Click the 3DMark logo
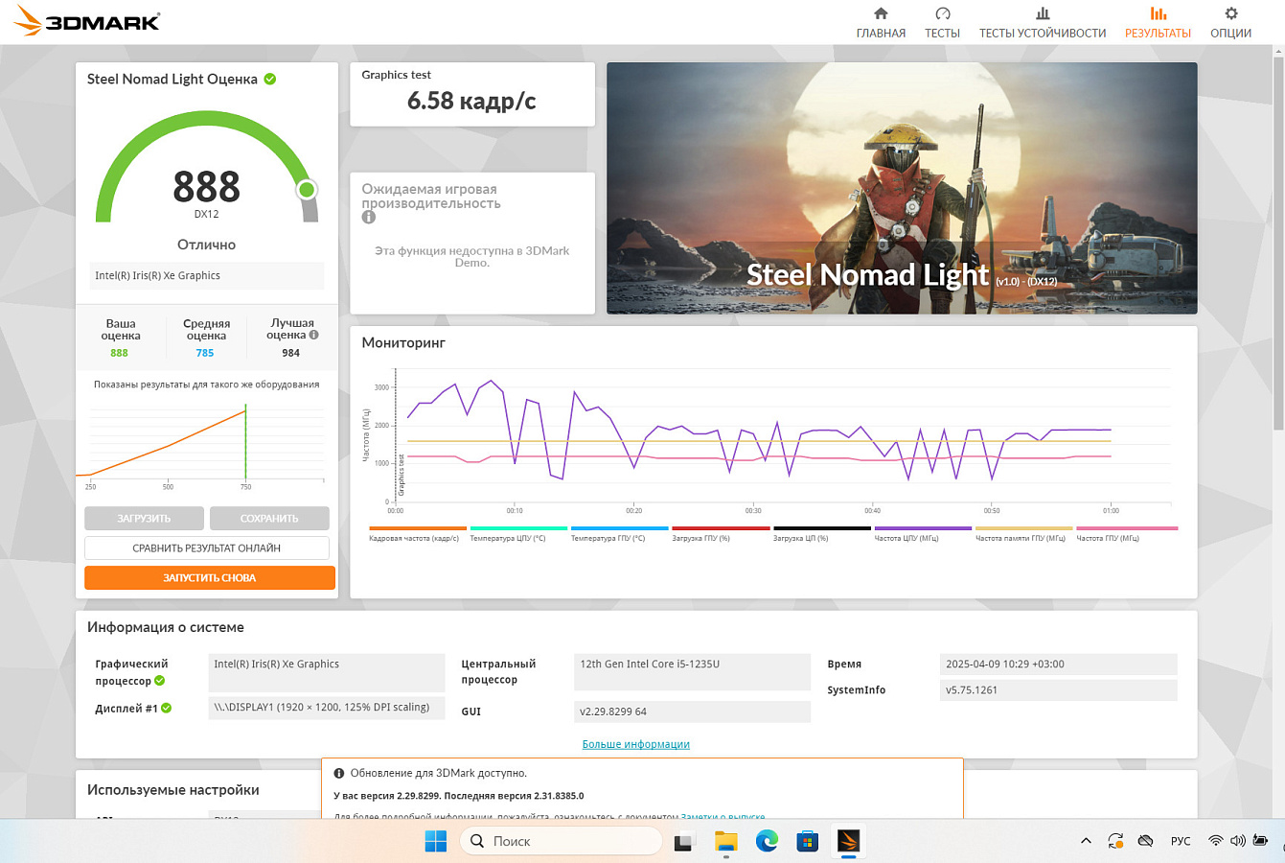Image resolution: width=1285 pixels, height=863 pixels. click(x=87, y=21)
